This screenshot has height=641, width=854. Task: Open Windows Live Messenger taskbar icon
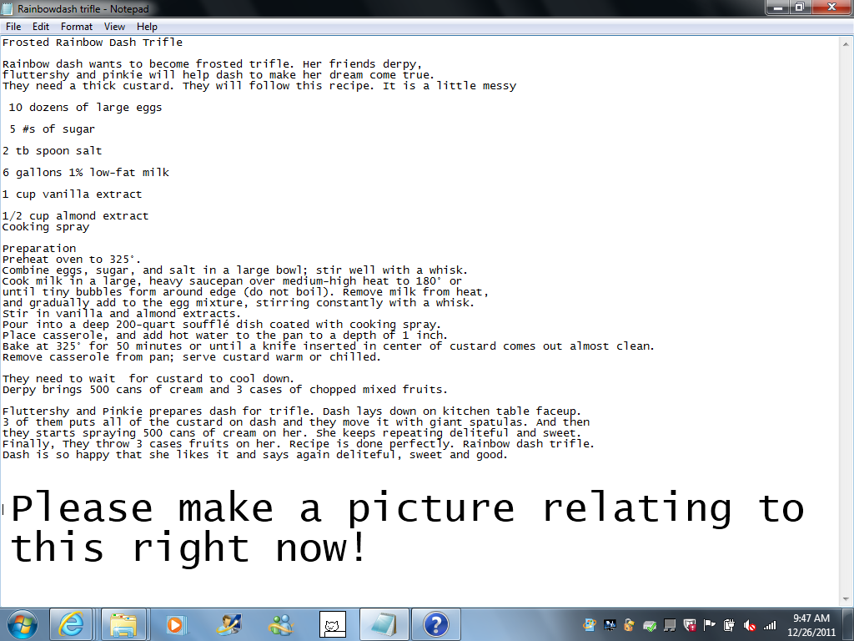(282, 624)
